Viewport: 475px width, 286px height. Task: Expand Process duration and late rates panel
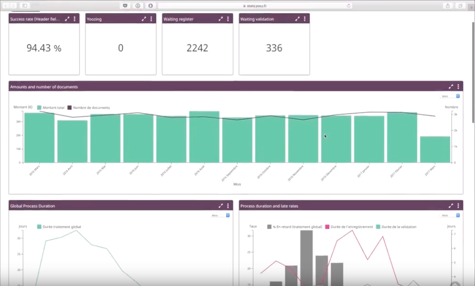click(x=451, y=206)
